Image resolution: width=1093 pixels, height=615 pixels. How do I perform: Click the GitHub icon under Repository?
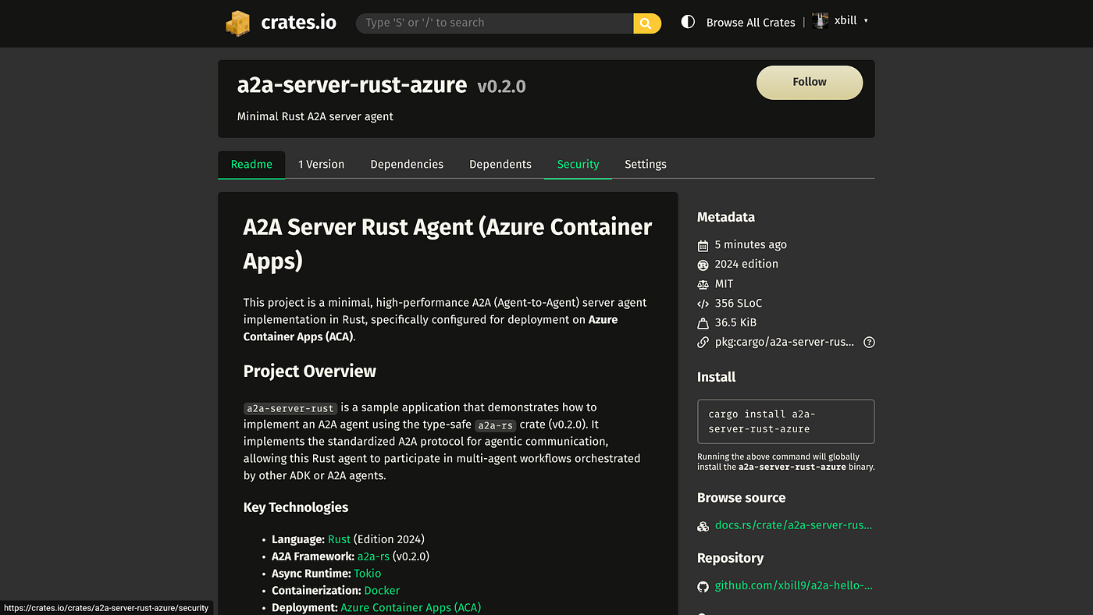pyautogui.click(x=703, y=586)
